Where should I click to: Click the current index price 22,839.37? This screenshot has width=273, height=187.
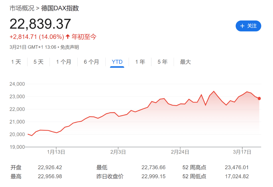click(40, 24)
